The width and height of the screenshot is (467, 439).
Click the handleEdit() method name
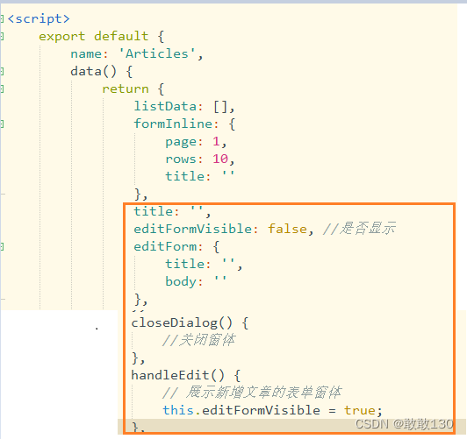click(170, 375)
